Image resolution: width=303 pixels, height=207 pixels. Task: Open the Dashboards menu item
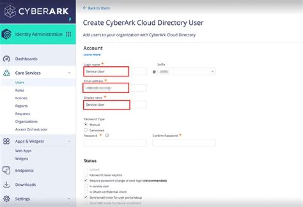coord(26,59)
